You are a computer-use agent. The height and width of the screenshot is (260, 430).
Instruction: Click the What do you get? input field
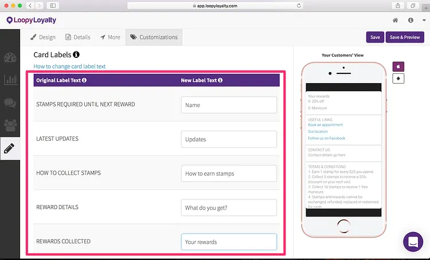click(229, 207)
